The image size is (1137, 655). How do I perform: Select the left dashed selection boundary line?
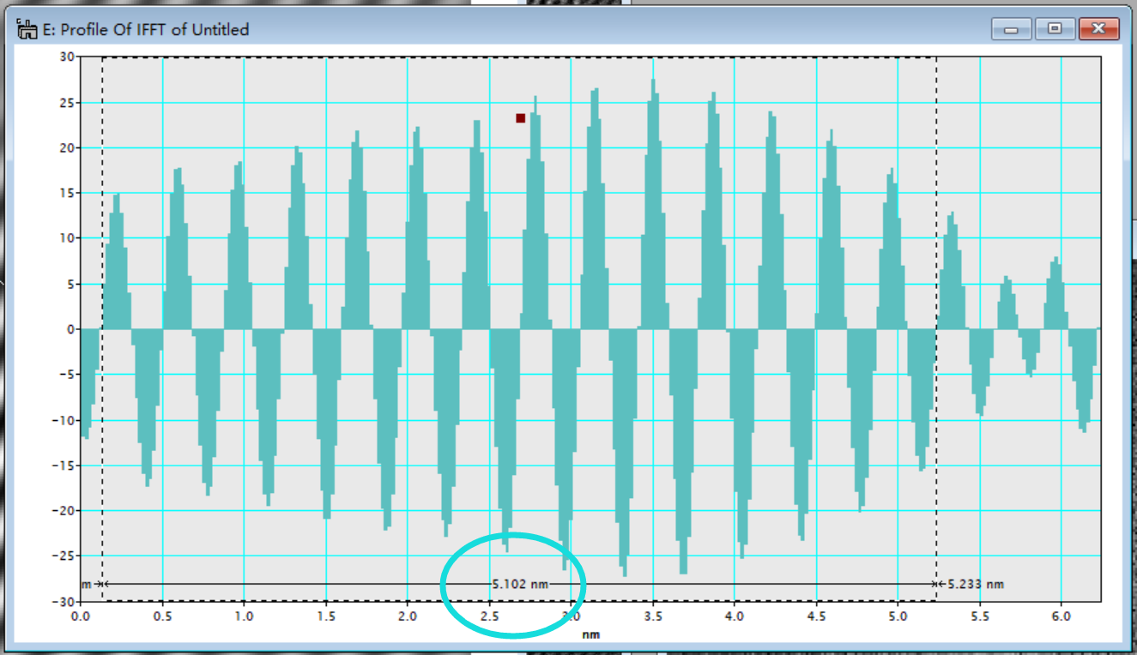pyautogui.click(x=102, y=328)
